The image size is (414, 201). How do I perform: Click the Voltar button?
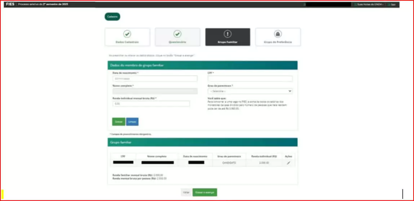coord(186,193)
